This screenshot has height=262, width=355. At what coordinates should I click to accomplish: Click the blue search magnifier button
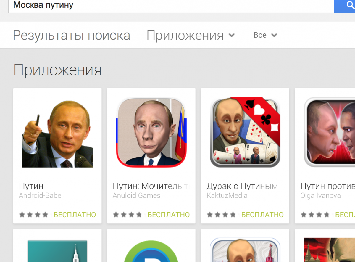[x=345, y=6]
